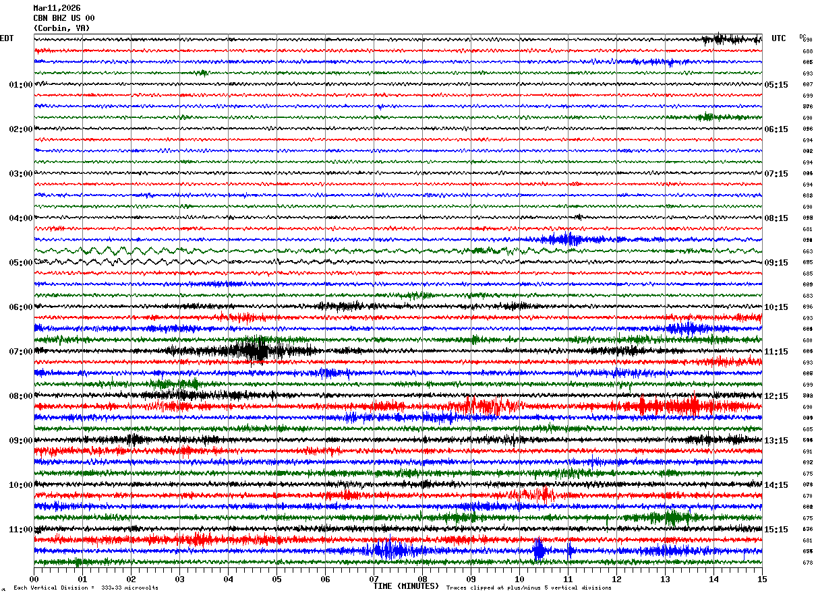The height and width of the screenshot is (597, 816).
Task: Click the dense blue burst near minute 7 on bottom blue trace
Action: (x=391, y=550)
